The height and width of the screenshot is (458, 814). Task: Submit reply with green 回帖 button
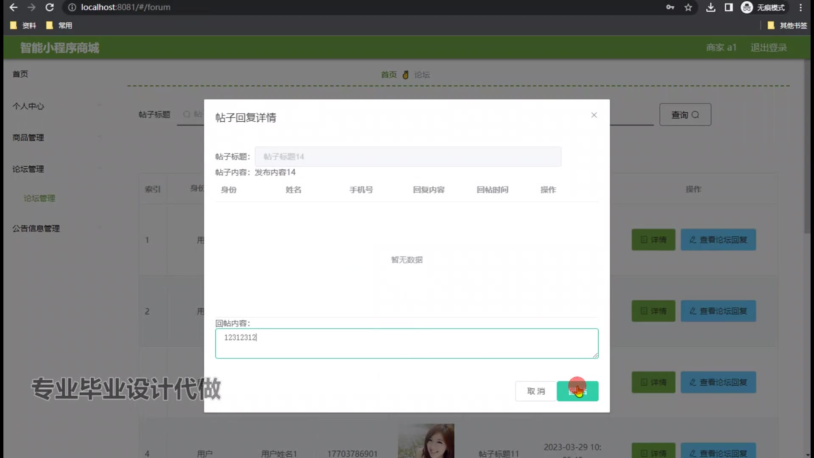[577, 391]
